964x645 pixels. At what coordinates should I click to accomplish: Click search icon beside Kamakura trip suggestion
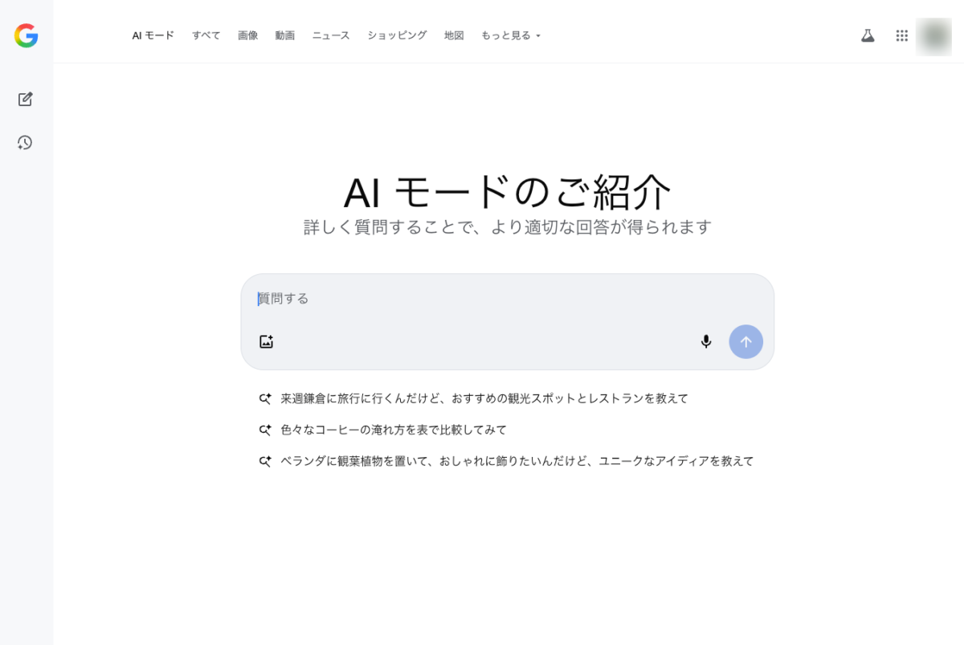265,398
